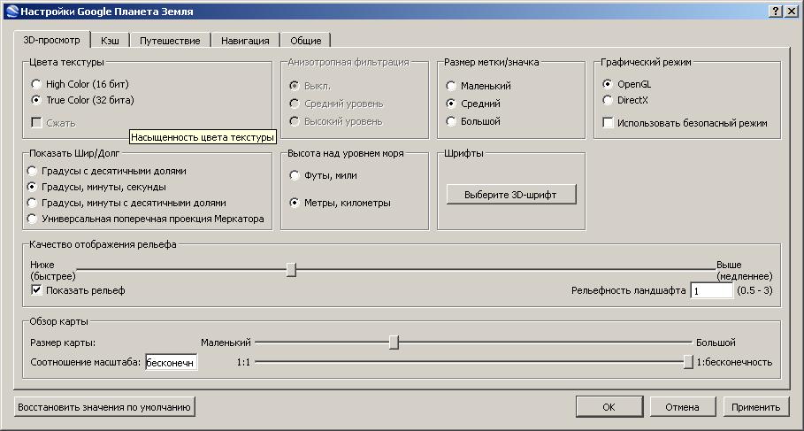The image size is (804, 431).
Task: Click Восстановить значения по умолчанию button
Action: click(x=104, y=407)
